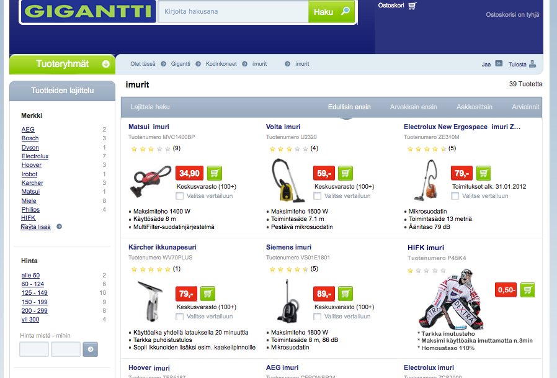Click the minimum price input field
557x378 pixels.
click(x=33, y=349)
